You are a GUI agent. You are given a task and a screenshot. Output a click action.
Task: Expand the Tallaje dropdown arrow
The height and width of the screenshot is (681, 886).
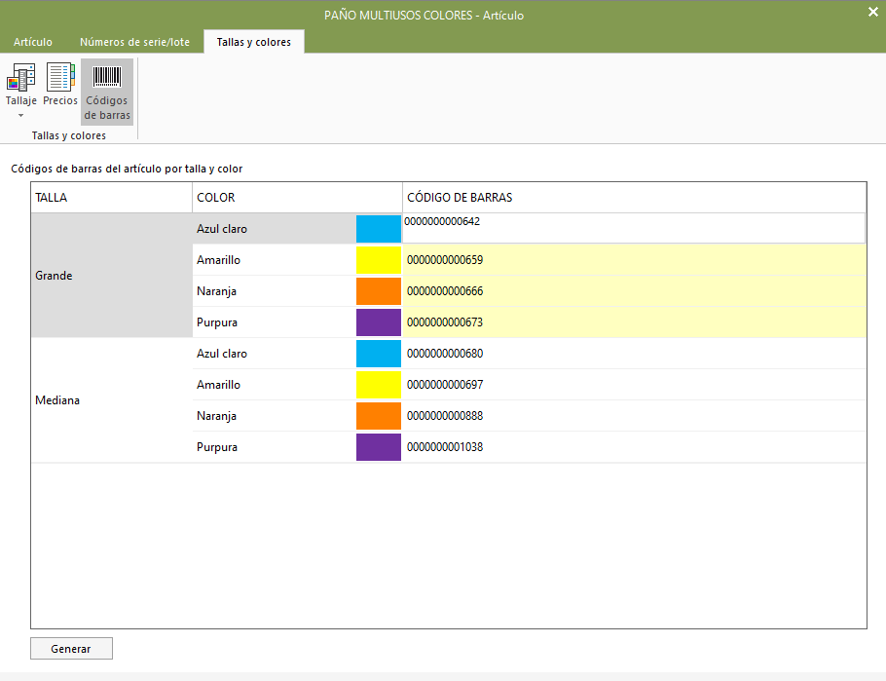point(20,115)
